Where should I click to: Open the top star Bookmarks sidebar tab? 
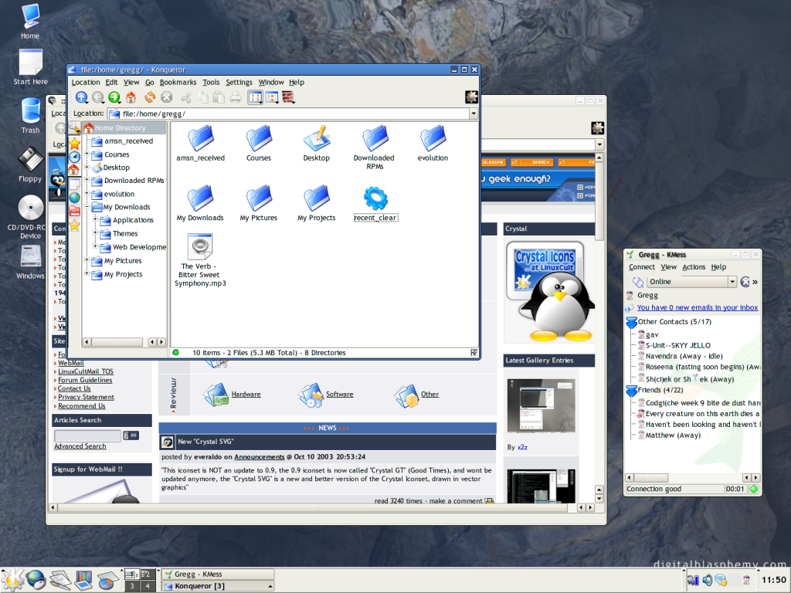click(x=74, y=144)
